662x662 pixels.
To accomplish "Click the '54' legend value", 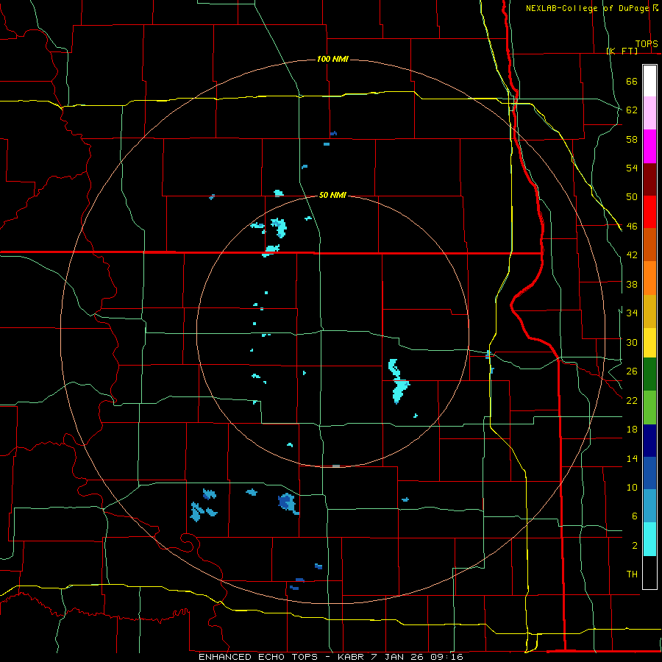I will [632, 168].
